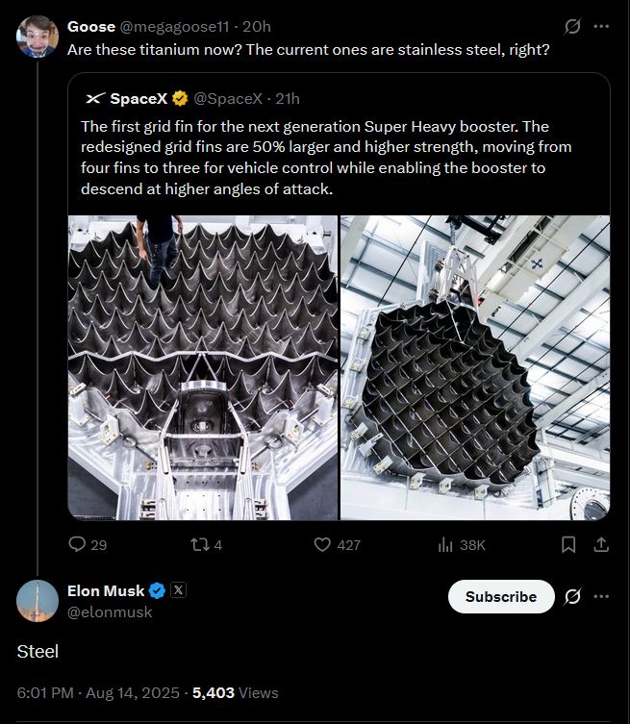Open the close-up grid fin photo

point(202,366)
